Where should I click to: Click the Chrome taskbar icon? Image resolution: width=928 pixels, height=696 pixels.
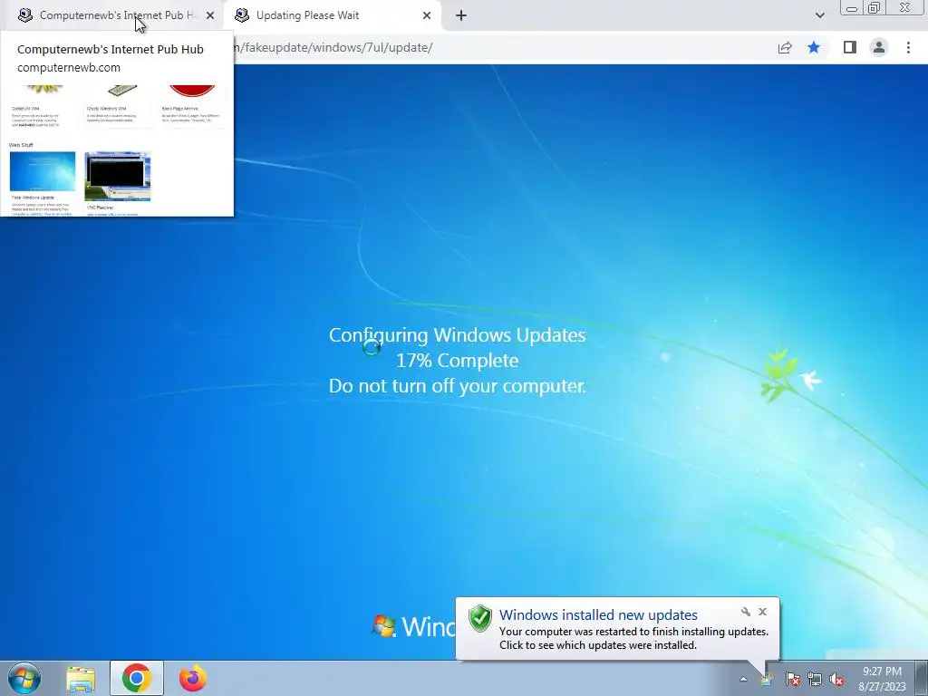pos(137,678)
